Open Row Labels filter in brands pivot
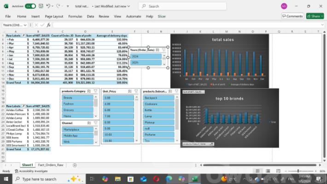Image resolution: width=327 pixels, height=184 pixels. 23,106
